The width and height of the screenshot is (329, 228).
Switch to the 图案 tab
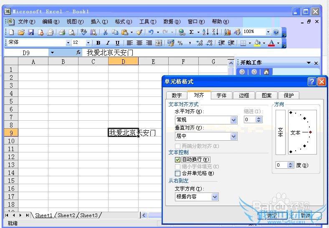267,96
